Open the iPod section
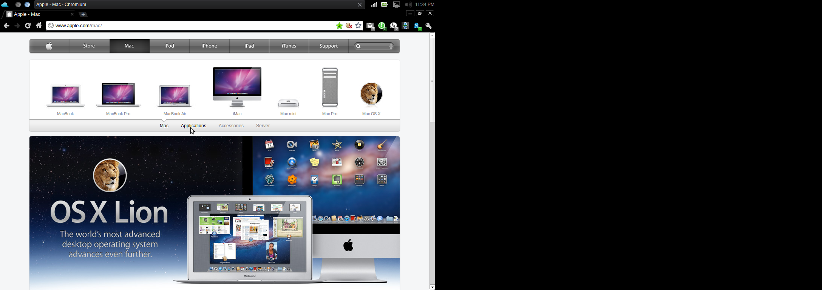Image resolution: width=822 pixels, height=290 pixels. pos(170,46)
